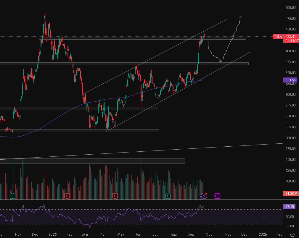The image size is (299, 238).
Task: Click the Oct time axis label
Action: coord(209,234)
